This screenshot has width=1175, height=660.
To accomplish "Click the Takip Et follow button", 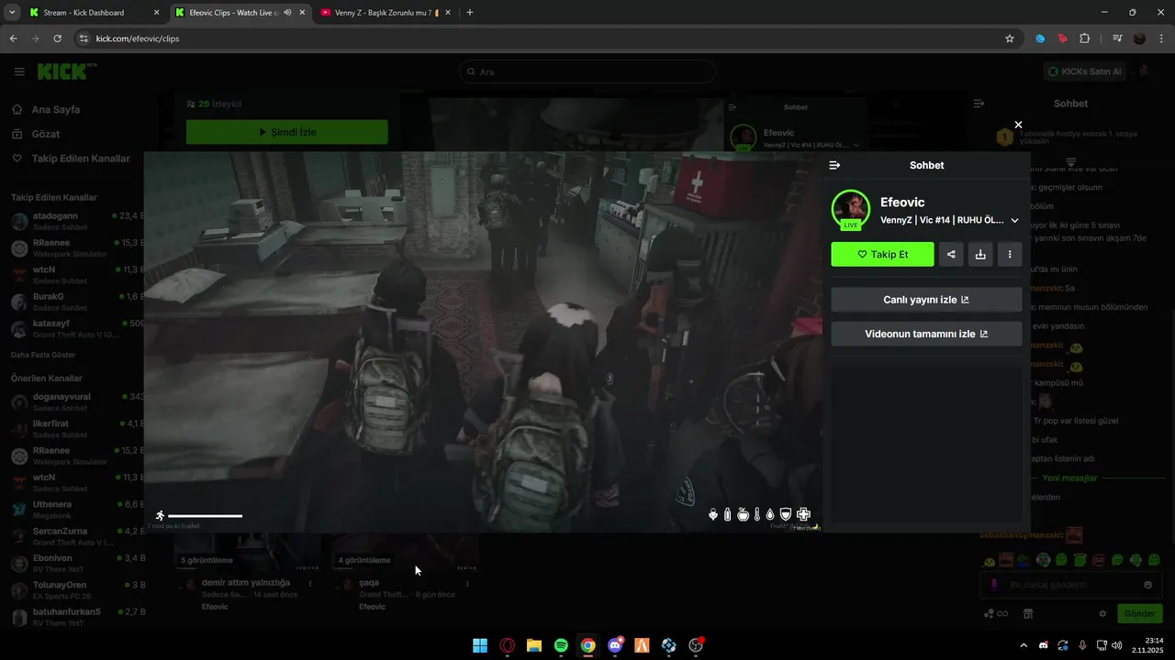I will pos(882,254).
